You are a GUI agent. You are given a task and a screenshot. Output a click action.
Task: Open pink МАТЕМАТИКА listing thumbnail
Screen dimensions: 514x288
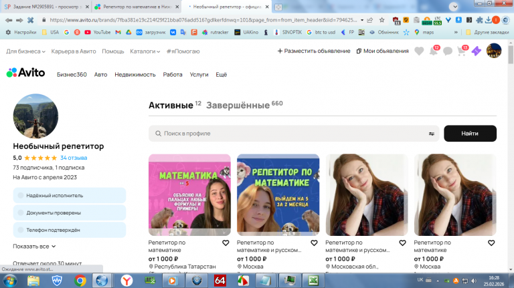189,194
